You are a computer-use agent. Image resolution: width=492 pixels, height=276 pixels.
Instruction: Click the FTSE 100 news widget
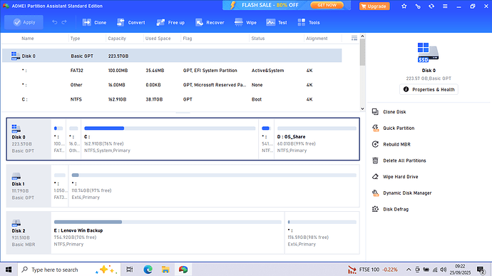(x=373, y=270)
